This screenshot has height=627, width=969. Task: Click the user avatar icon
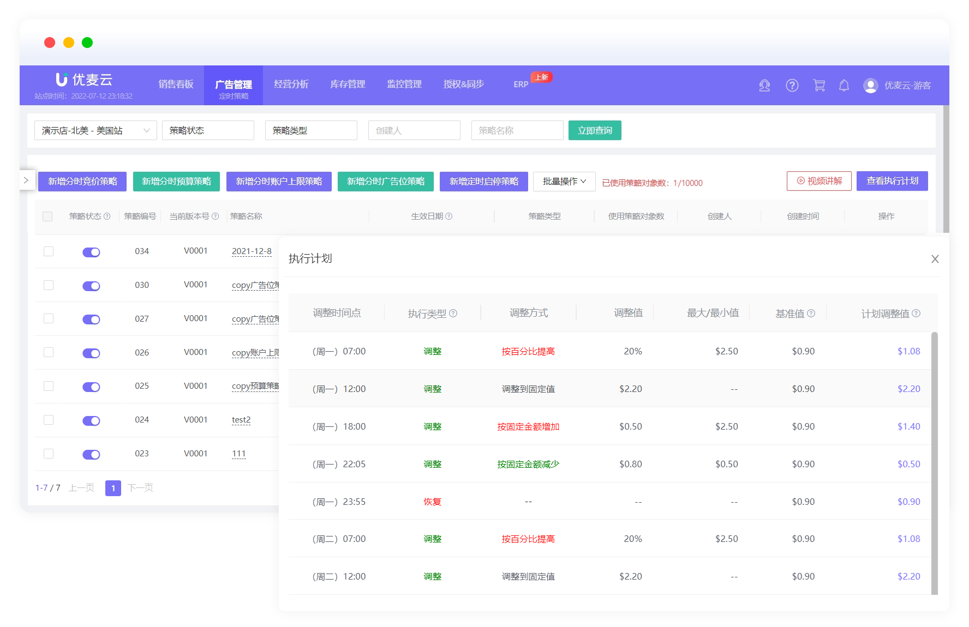870,86
